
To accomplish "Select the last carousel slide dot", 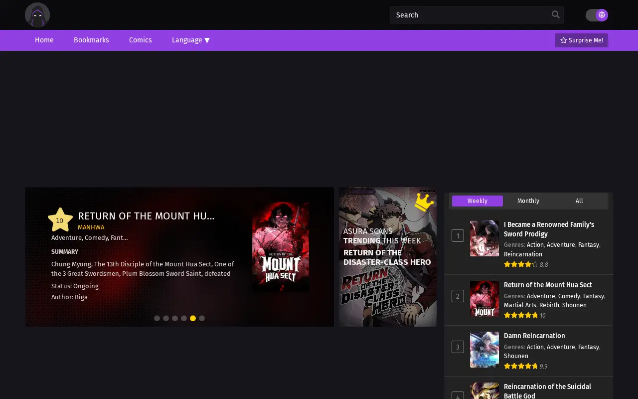I will pyautogui.click(x=202, y=318).
